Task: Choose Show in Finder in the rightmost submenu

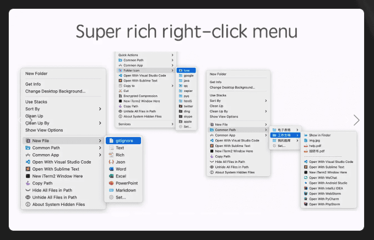Action: pos(319,135)
